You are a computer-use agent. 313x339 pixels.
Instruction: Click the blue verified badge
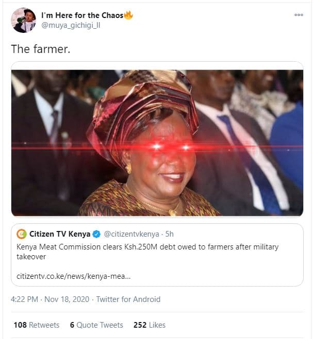pyautogui.click(x=96, y=234)
